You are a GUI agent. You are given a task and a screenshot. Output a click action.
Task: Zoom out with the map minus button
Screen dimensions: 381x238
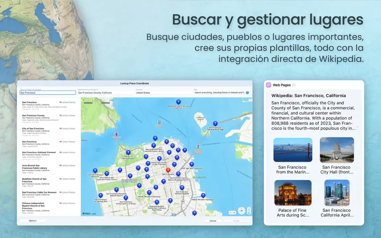tap(230, 213)
